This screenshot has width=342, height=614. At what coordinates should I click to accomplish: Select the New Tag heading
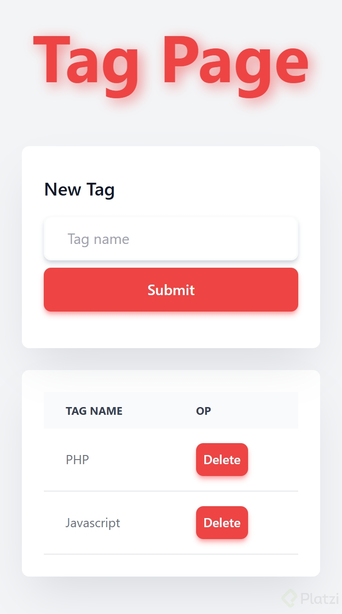pyautogui.click(x=79, y=189)
